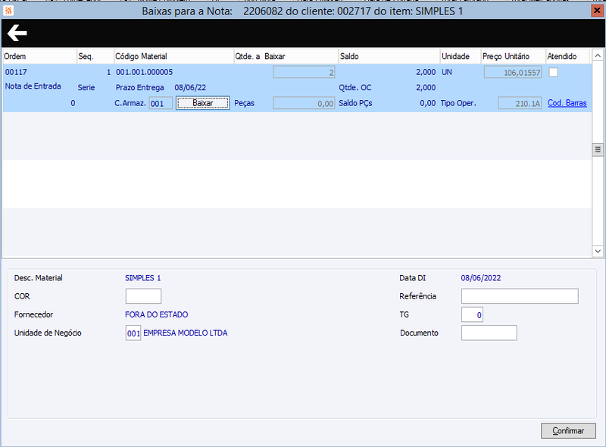
Task: Open the Cod. Barras link
Action: [567, 103]
